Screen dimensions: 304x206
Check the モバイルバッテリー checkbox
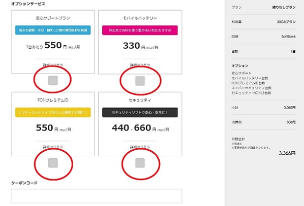(140, 81)
